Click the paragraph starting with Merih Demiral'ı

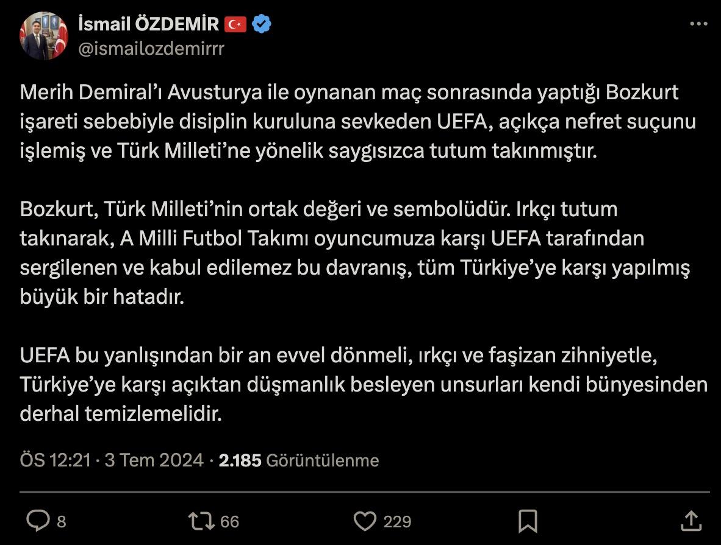(x=357, y=122)
